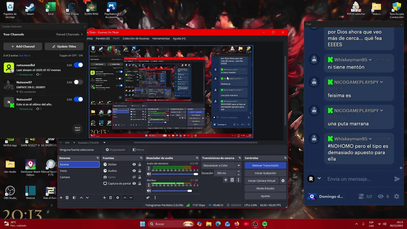
Task: Hide the Captura de pantalla source
Action: [x=134, y=184]
